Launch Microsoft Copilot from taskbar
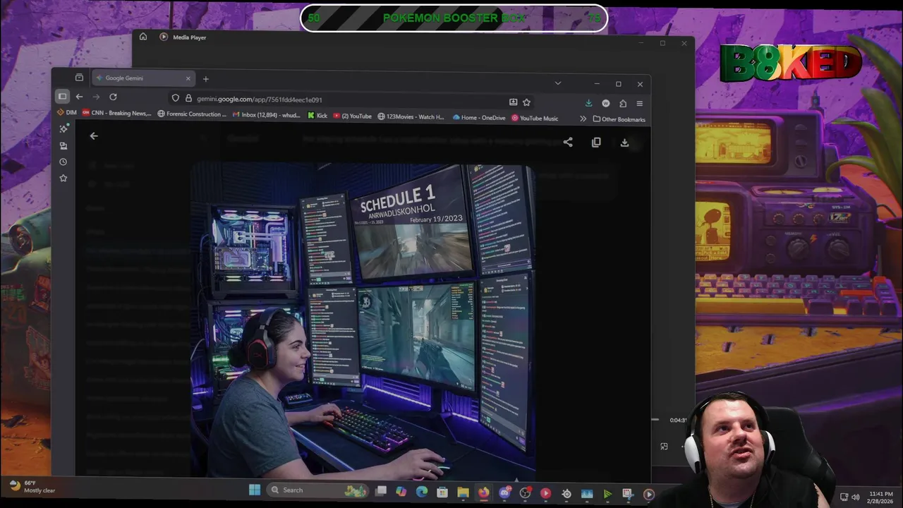The width and height of the screenshot is (903, 508). pyautogui.click(x=401, y=492)
